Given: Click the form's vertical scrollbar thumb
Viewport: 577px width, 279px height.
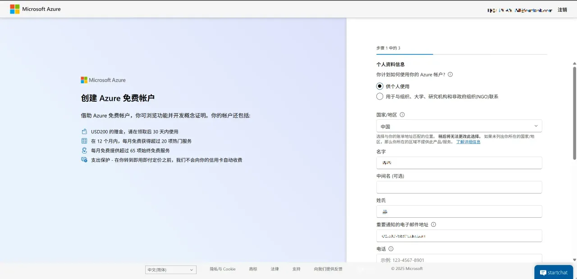Looking at the screenshot, I should click(x=574, y=113).
